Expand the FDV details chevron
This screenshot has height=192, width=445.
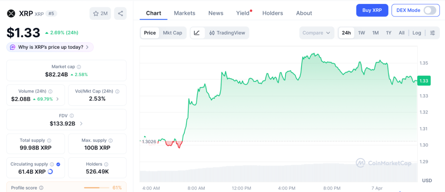(81, 124)
